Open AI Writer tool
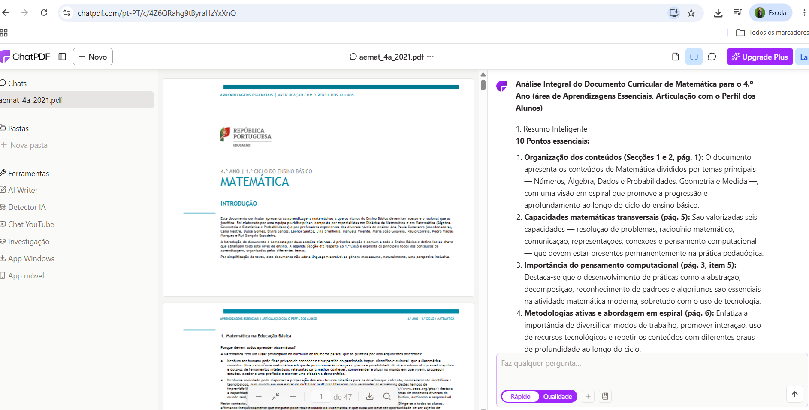The image size is (809, 410). pos(19,190)
